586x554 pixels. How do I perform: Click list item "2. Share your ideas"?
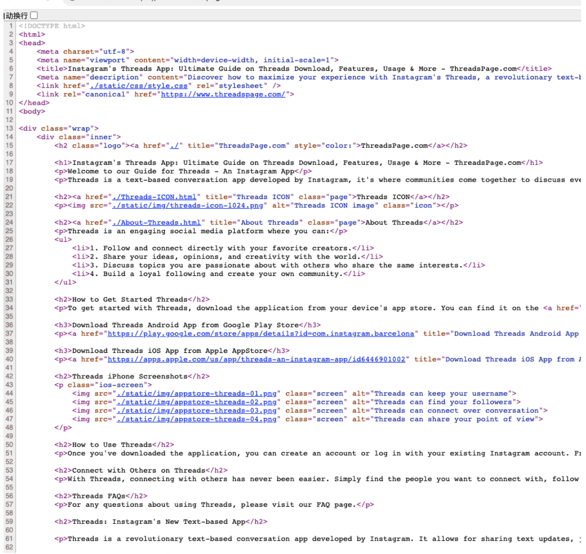pyautogui.click(x=228, y=257)
